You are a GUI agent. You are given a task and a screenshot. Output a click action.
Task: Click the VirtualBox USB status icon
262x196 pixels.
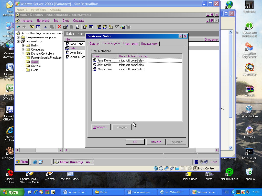(172, 168)
